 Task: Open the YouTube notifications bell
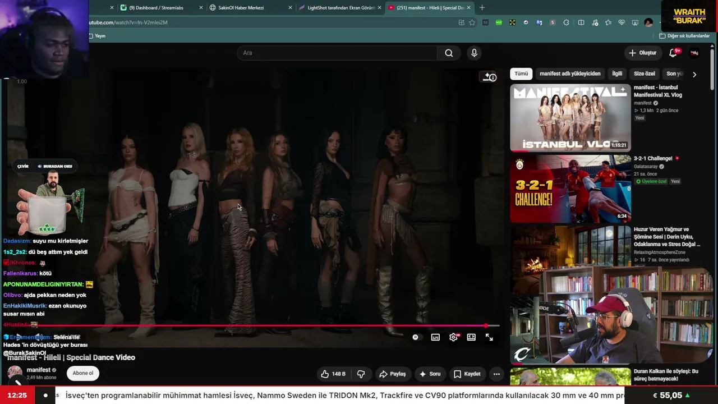(x=673, y=53)
